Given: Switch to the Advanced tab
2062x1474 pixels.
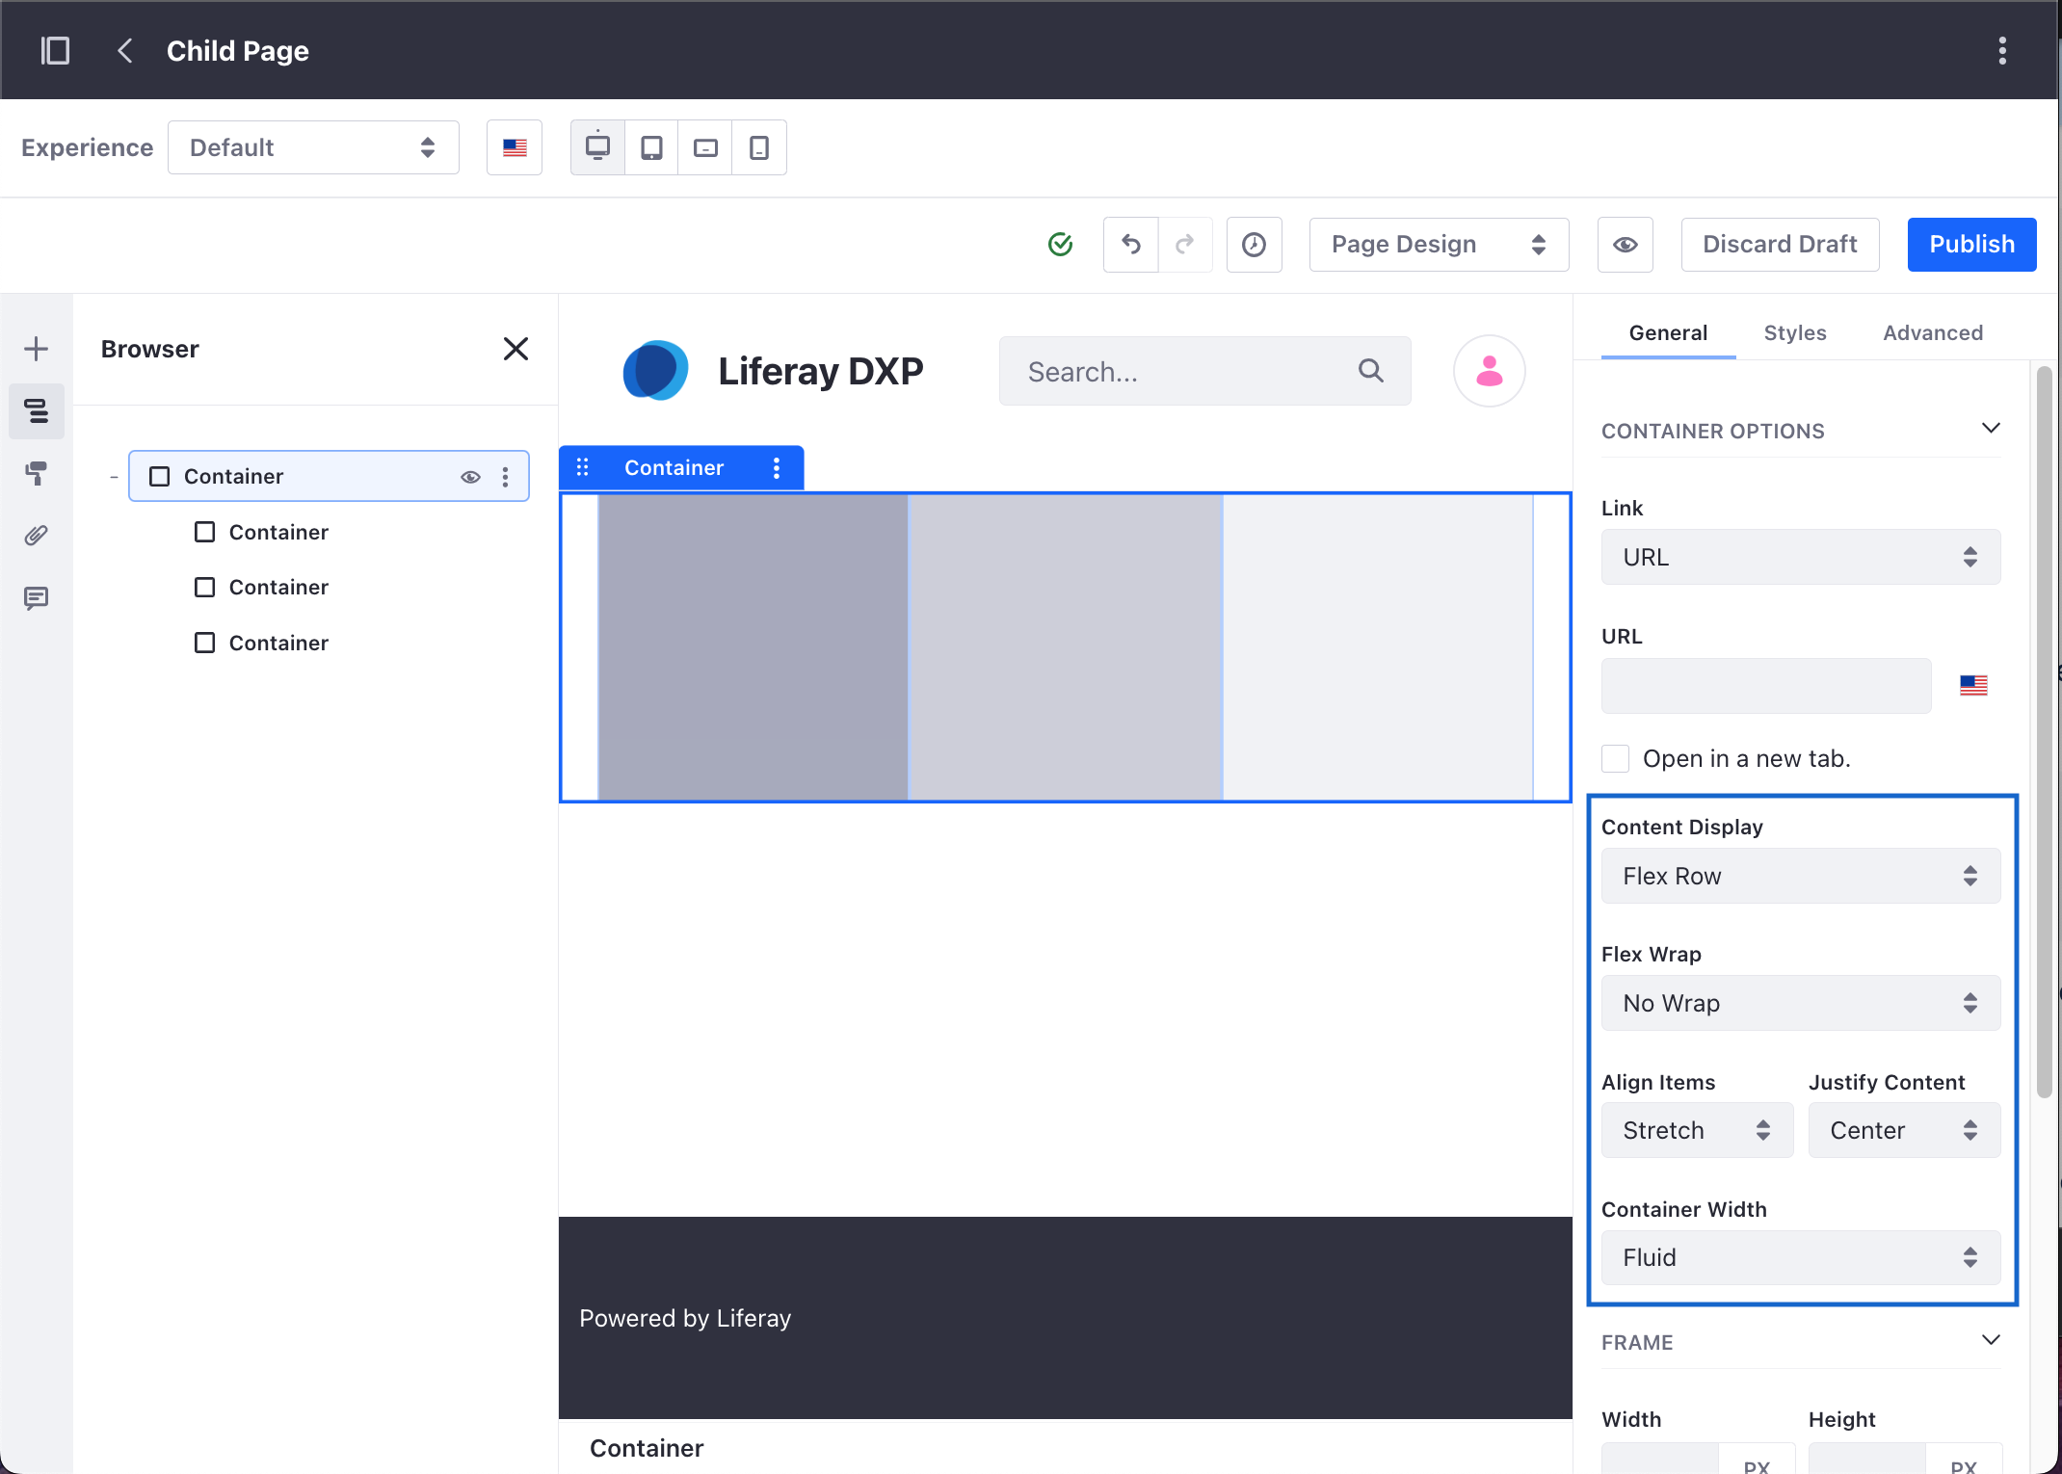Looking at the screenshot, I should point(1931,331).
